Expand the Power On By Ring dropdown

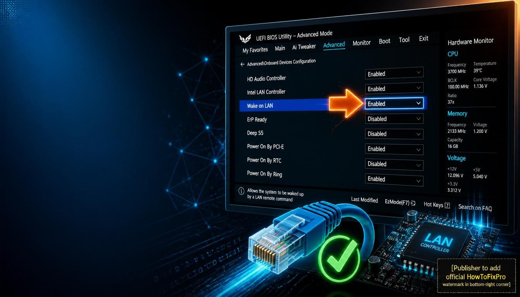(x=394, y=179)
